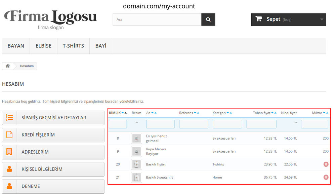Screen dimensions: 336x194
Task: Click the T-shirts category cell
Action: point(218,164)
